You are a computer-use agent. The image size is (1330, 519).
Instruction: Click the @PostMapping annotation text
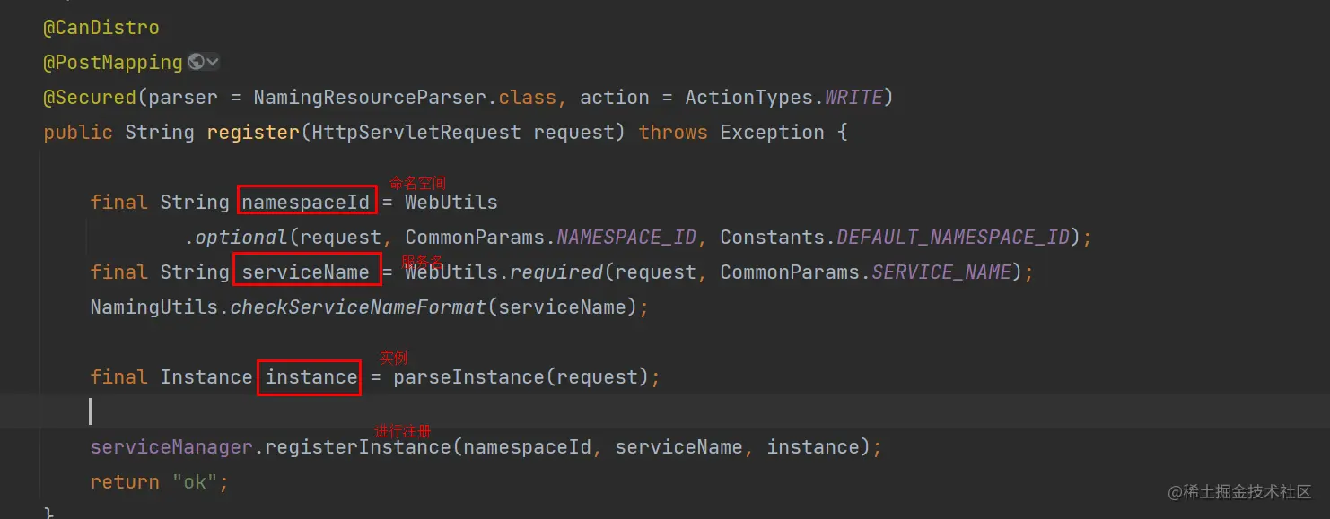click(113, 63)
